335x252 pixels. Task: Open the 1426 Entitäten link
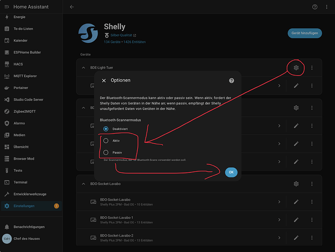pyautogui.click(x=134, y=42)
